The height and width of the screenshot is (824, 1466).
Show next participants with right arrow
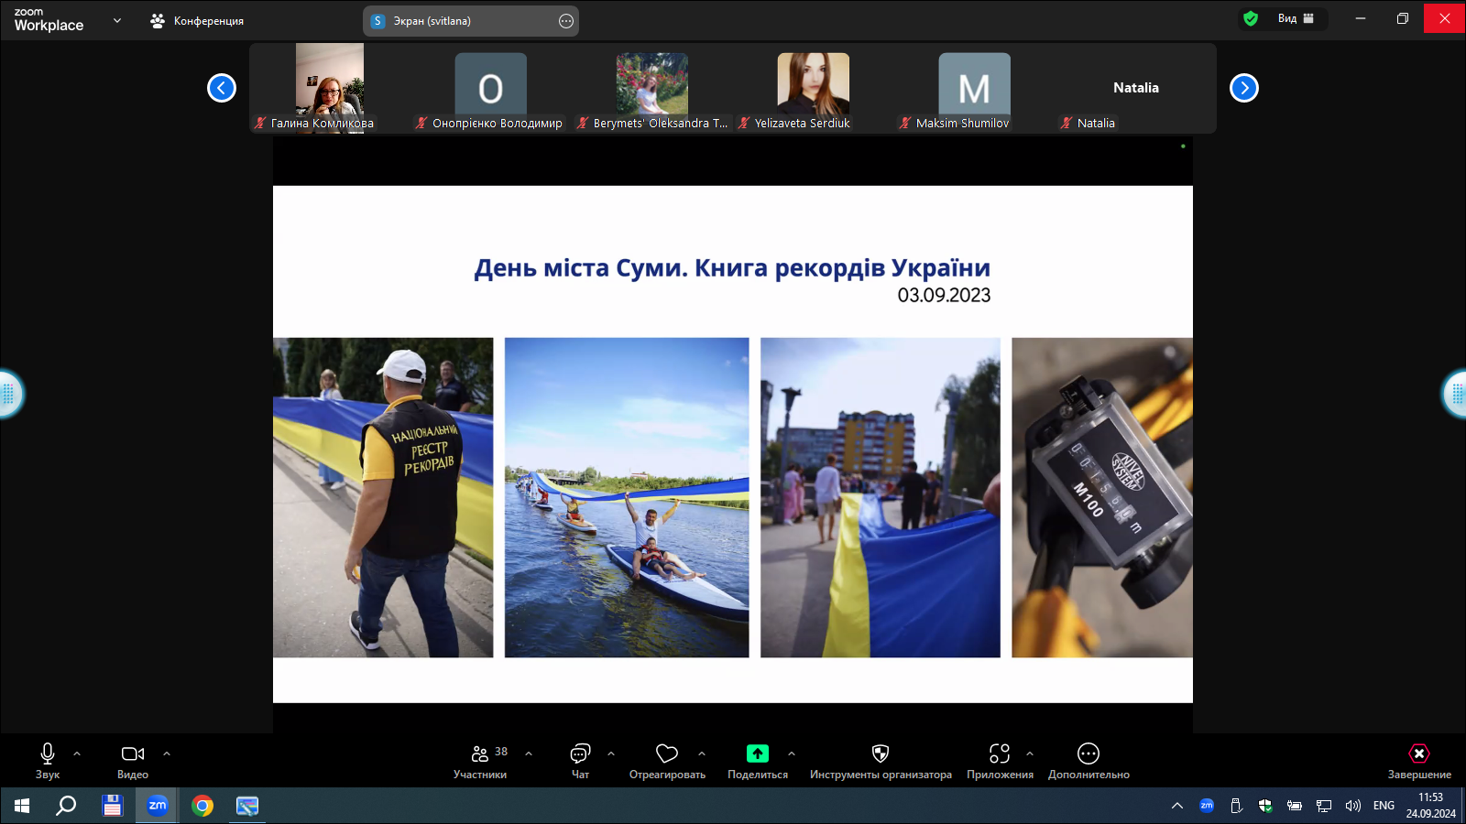(1243, 88)
